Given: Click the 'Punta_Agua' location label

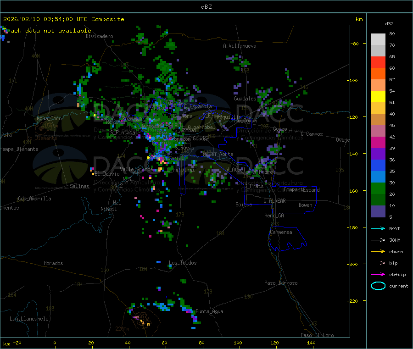Looking at the screenshot, I should tap(209, 312).
